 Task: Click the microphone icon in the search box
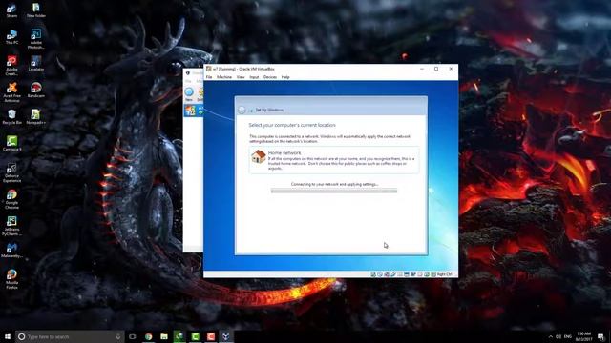click(118, 336)
